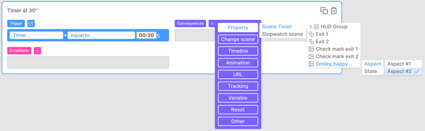Image resolution: width=425 pixels, height=131 pixels.
Task: Click the shape icon next to Exit 1
Action: (311, 34)
